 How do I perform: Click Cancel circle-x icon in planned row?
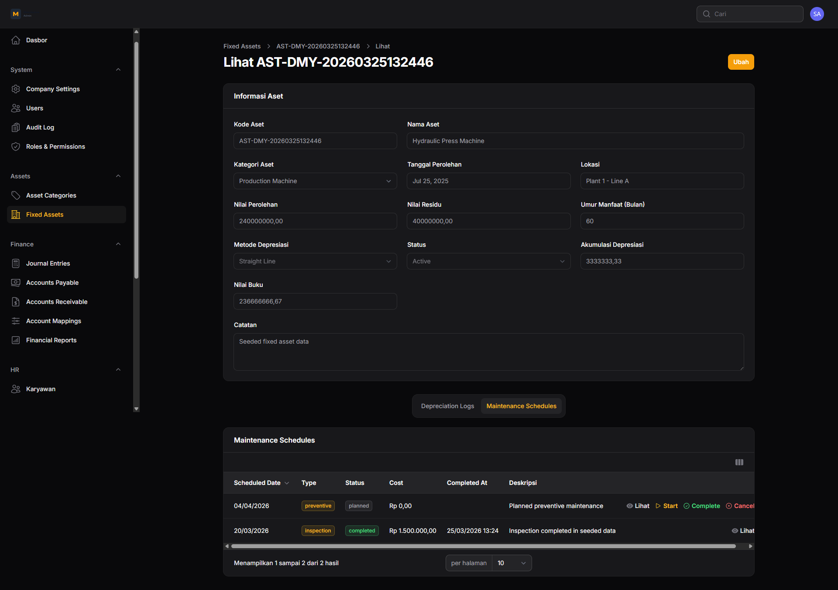(x=729, y=506)
